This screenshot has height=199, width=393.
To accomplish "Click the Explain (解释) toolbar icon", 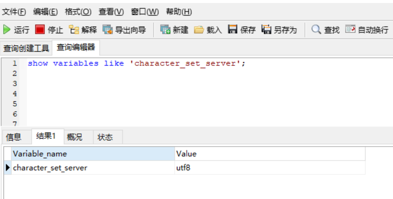I will tap(74, 30).
